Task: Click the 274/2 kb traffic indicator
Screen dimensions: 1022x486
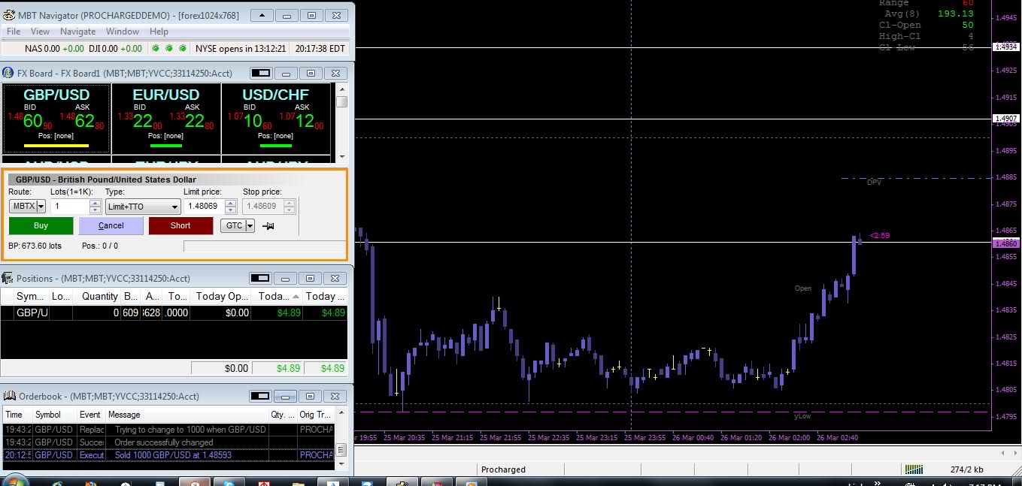Action: [966, 469]
